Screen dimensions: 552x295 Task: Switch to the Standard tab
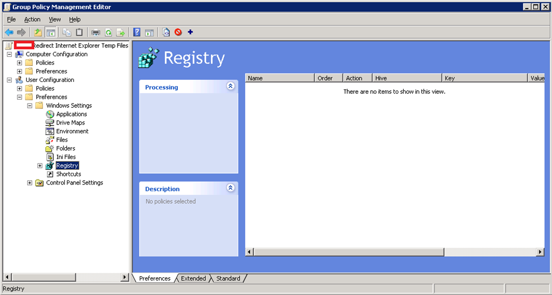[228, 278]
